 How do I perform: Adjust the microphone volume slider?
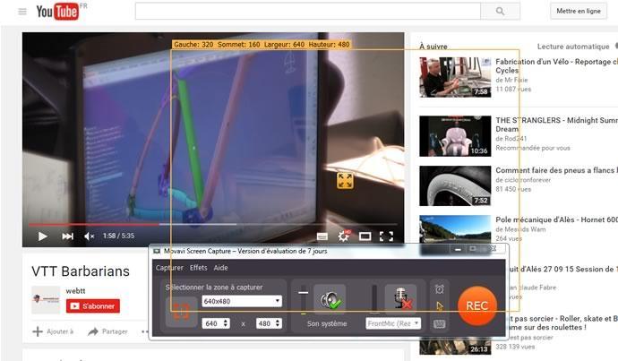pyautogui.click(x=374, y=299)
